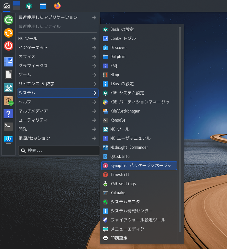Open terminal favorite icon in sidebar
This screenshot has width=227, height=249.
click(x=8, y=126)
